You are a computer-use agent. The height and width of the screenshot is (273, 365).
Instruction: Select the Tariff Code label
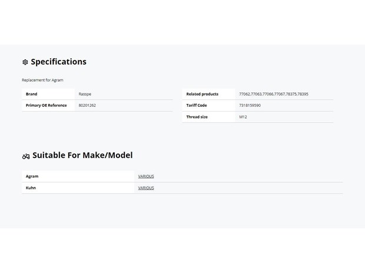[197, 106]
